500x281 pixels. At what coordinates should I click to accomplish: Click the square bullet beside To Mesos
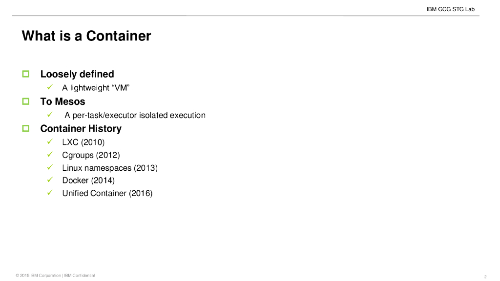click(26, 101)
